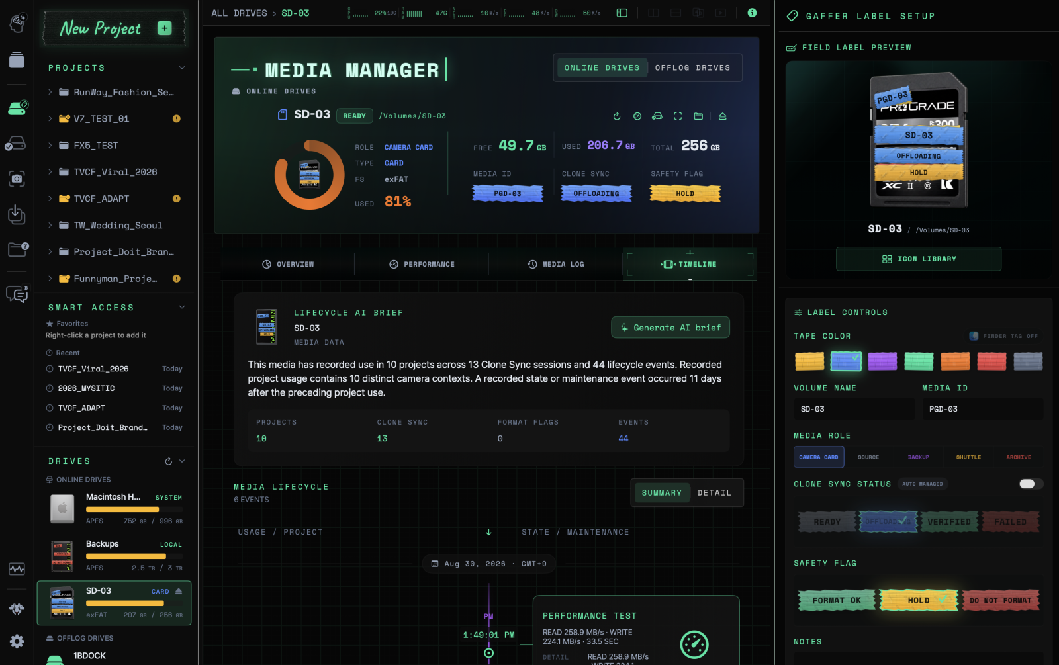
Task: Choose the purple tape color swatch
Action: click(x=882, y=361)
